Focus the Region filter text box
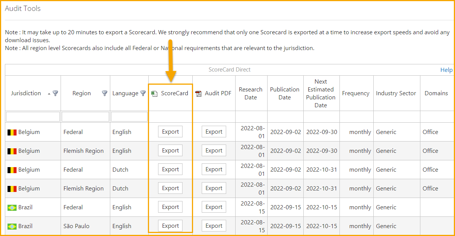This screenshot has height=236, width=455. click(85, 117)
